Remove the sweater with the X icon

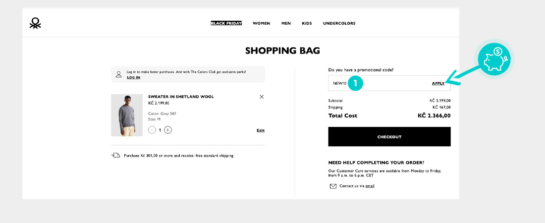tap(262, 97)
